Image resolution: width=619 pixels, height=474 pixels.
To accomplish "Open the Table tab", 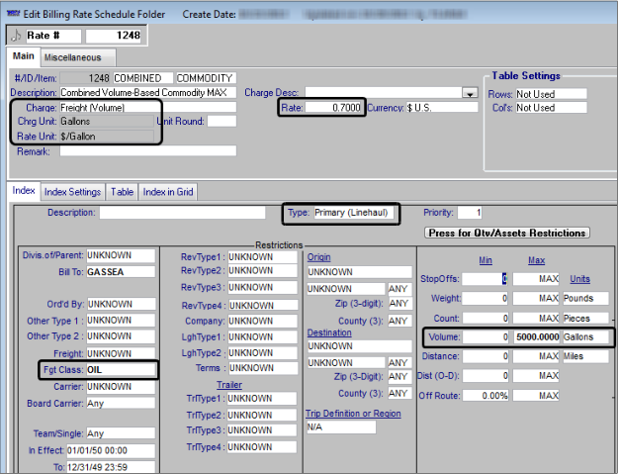I will pos(122,192).
